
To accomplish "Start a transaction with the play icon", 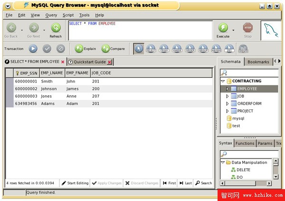I will (x=33, y=49).
